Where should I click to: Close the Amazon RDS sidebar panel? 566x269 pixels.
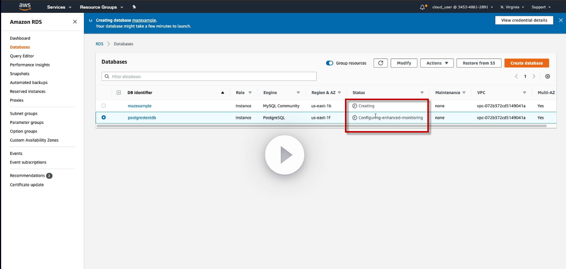click(x=75, y=22)
